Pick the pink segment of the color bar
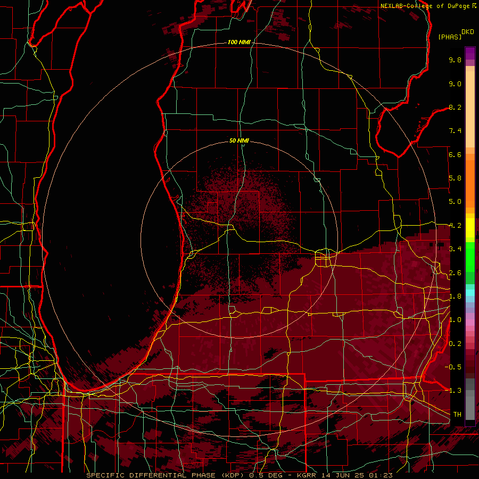Image resolution: width=479 pixels, height=479 pixels. coord(470,323)
